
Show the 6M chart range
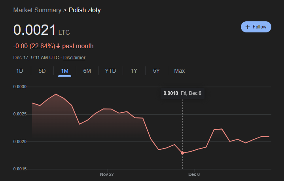click(87, 71)
